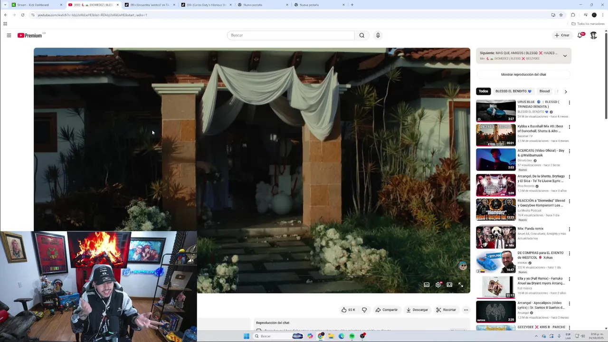Like the video with 65 K
The height and width of the screenshot is (342, 608).
[x=348, y=310]
